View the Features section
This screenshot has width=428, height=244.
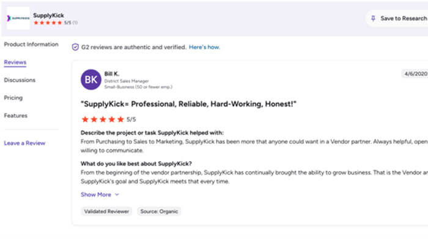pos(15,115)
